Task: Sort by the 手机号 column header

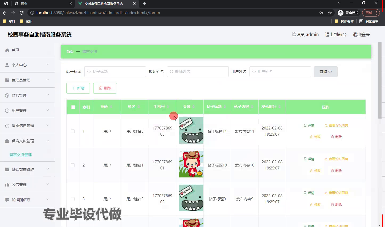Action: pyautogui.click(x=162, y=107)
